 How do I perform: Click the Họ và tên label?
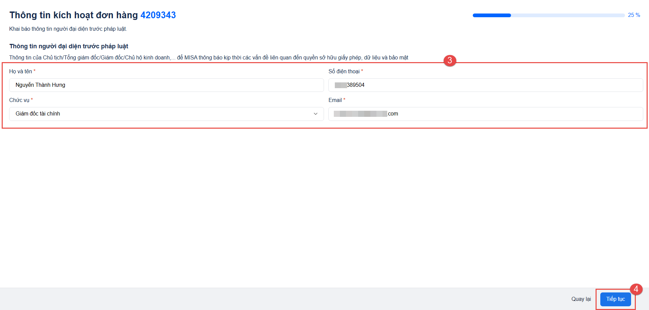click(x=21, y=71)
